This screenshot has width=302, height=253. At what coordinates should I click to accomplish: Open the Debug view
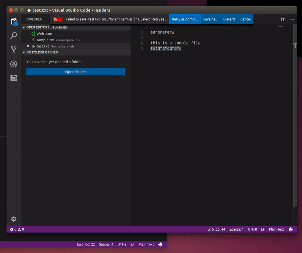click(x=14, y=64)
